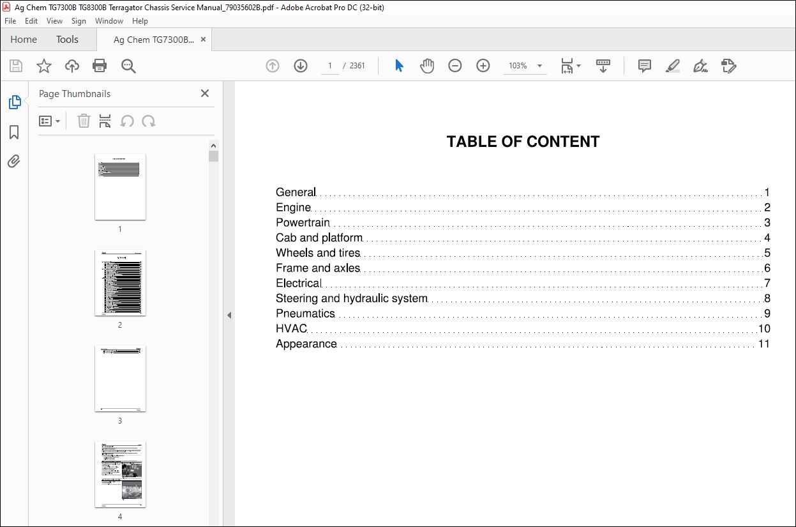
Task: Open the Page Thumbnails sidebar icon
Action: [x=14, y=102]
